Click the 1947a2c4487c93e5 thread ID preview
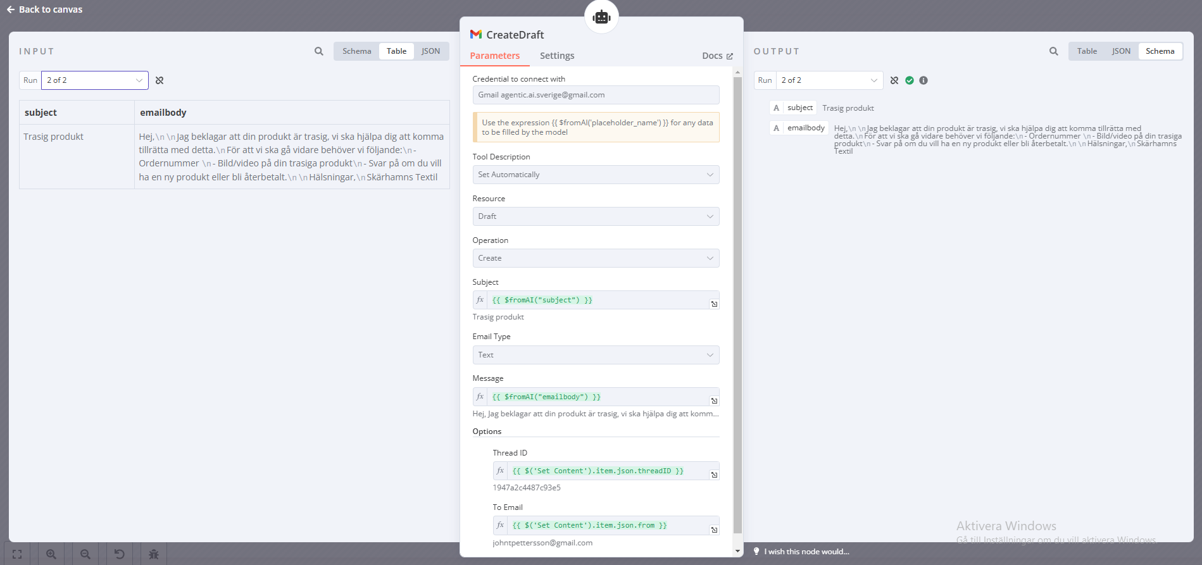This screenshot has height=565, width=1202. click(527, 488)
